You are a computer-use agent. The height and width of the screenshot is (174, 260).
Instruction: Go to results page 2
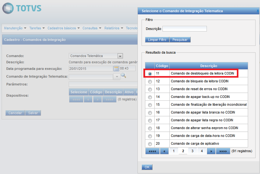coord(183,151)
